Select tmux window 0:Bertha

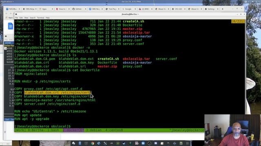[36, 130]
